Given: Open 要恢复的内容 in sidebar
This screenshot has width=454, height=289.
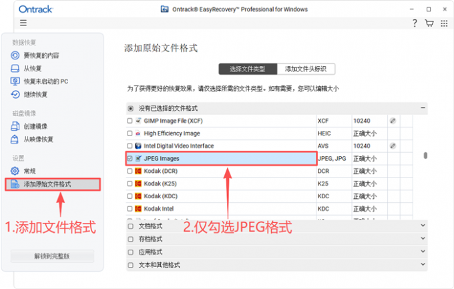Looking at the screenshot, I should coord(41,55).
